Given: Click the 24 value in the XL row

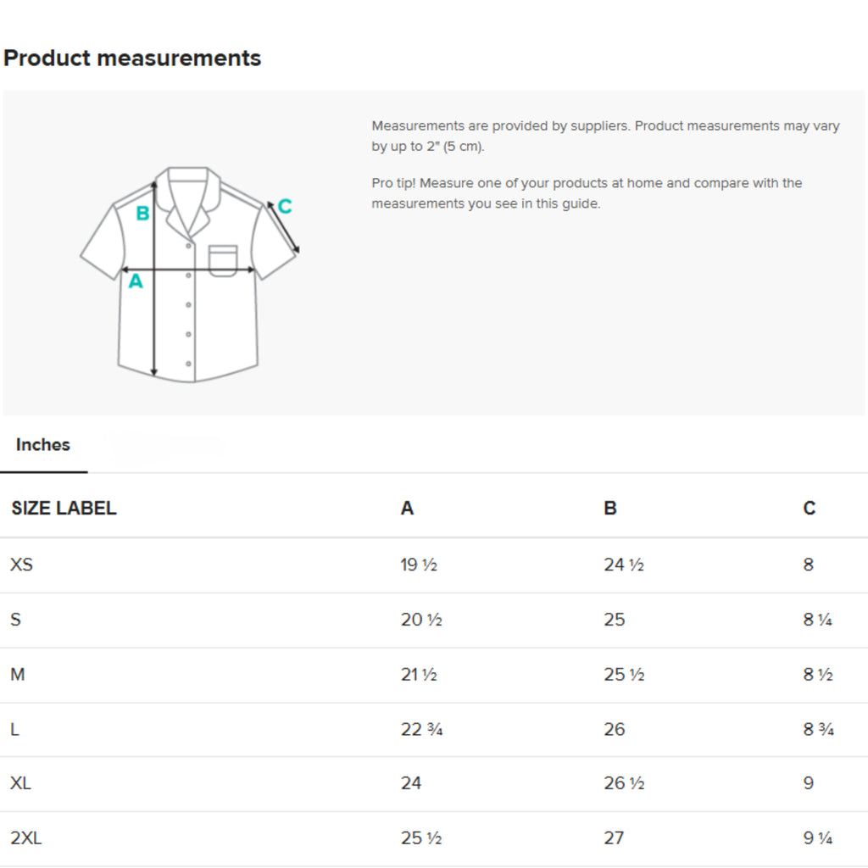Looking at the screenshot, I should (411, 783).
